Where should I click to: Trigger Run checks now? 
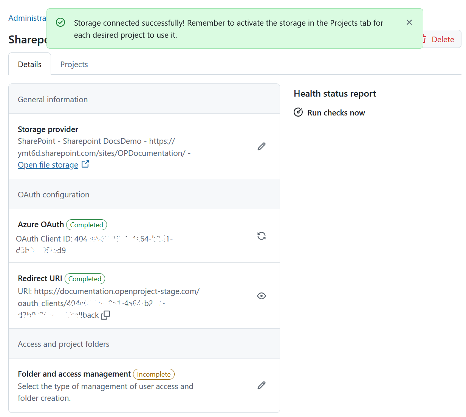tap(336, 112)
